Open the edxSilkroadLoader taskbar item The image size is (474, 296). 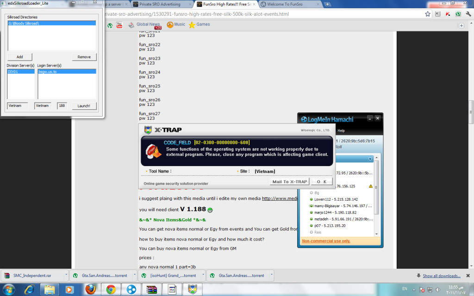point(172,290)
